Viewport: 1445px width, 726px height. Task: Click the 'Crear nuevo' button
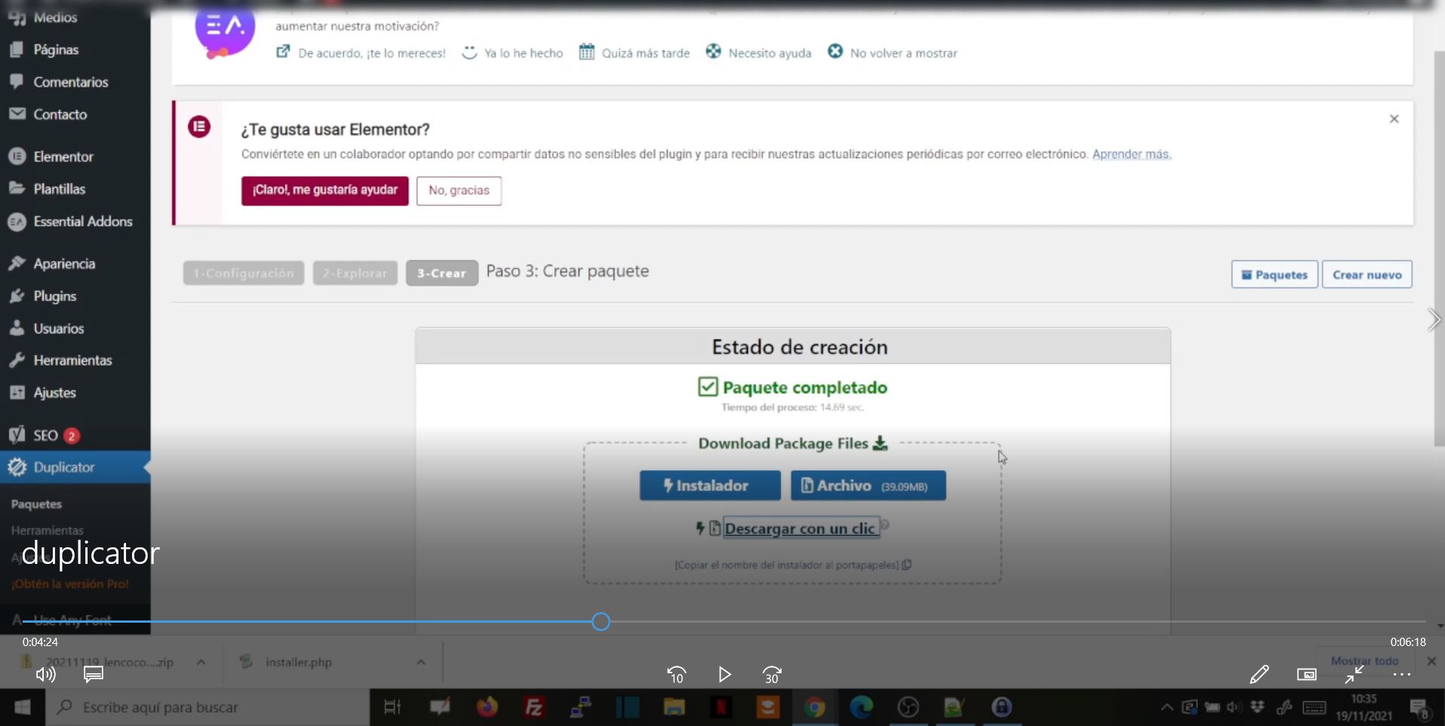(x=1367, y=274)
